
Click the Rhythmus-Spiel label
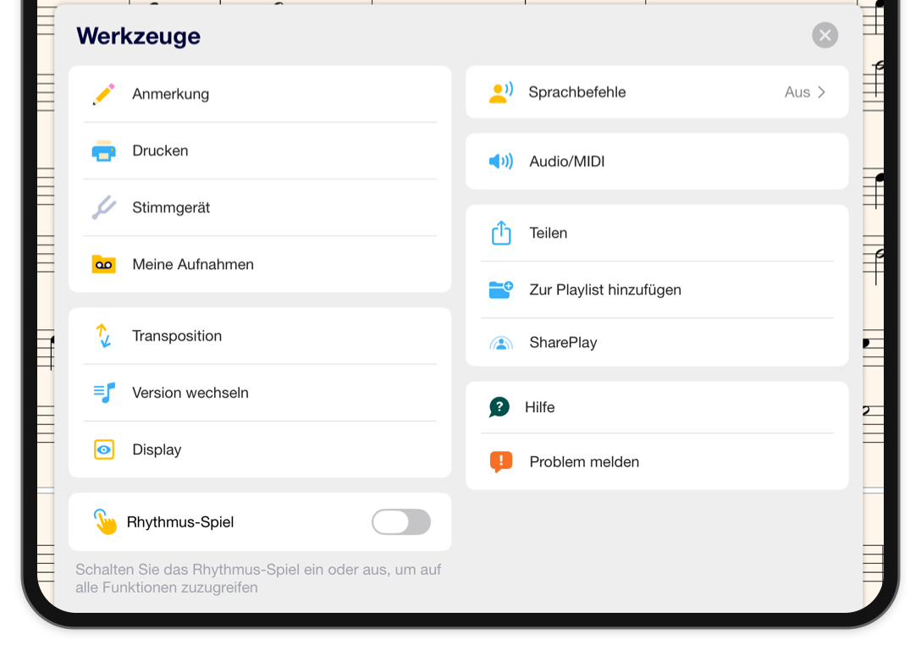(x=180, y=521)
